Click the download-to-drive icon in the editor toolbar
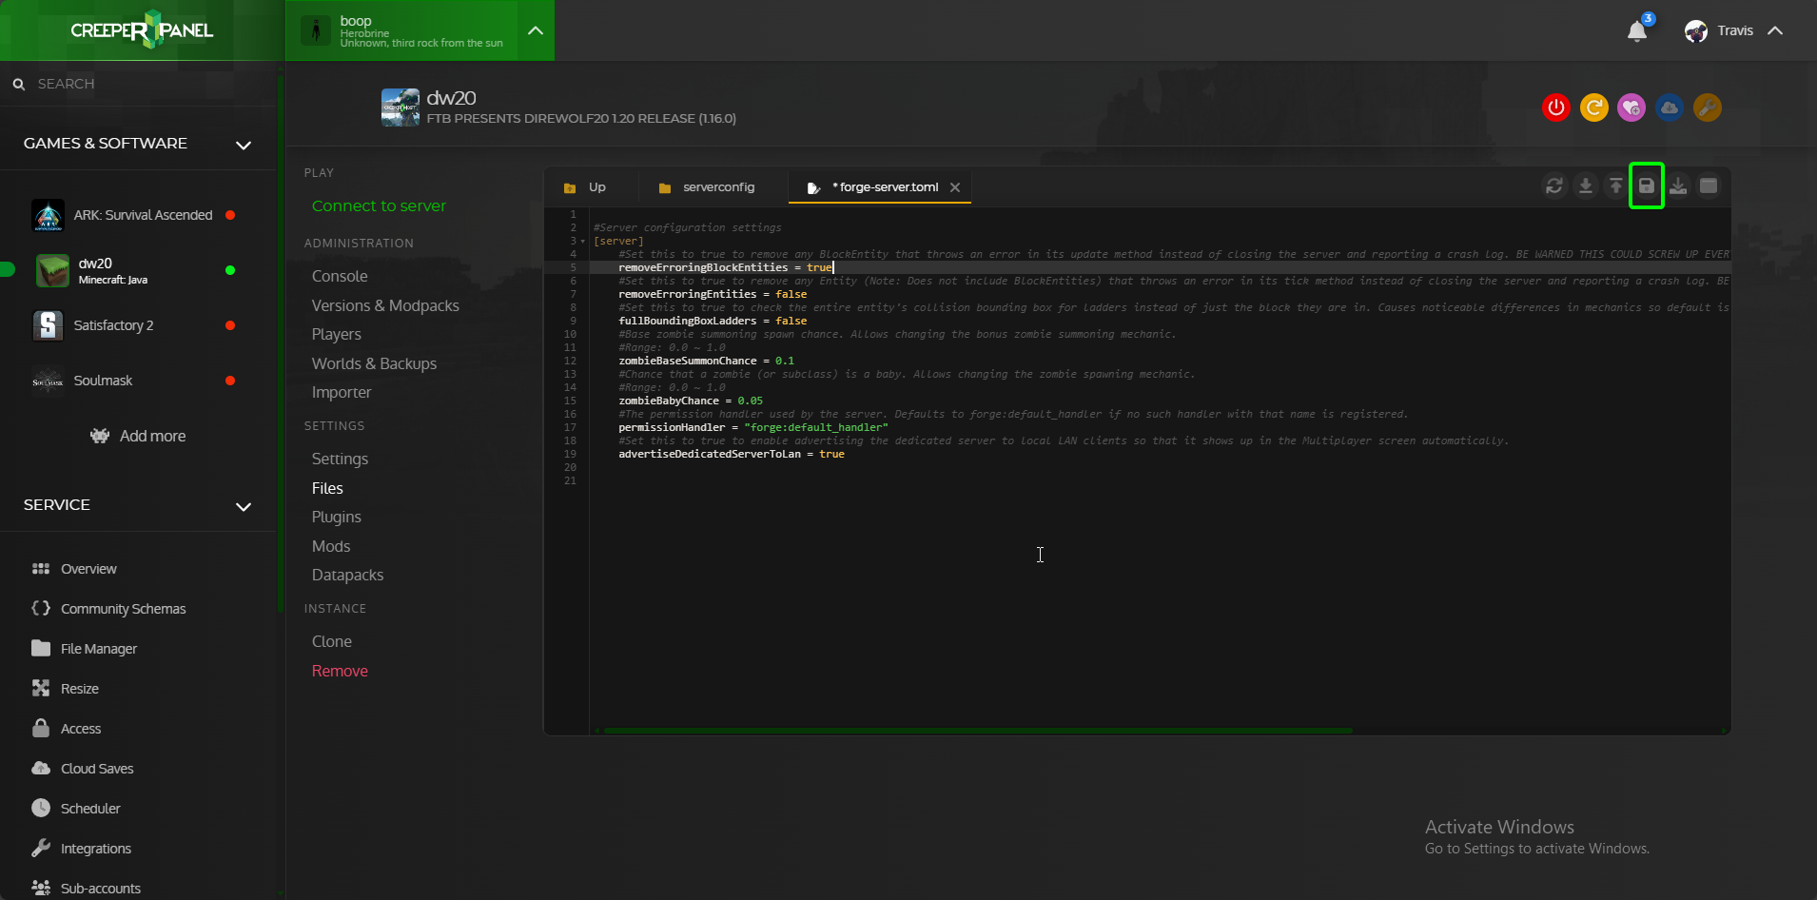1817x900 pixels. tap(1679, 186)
